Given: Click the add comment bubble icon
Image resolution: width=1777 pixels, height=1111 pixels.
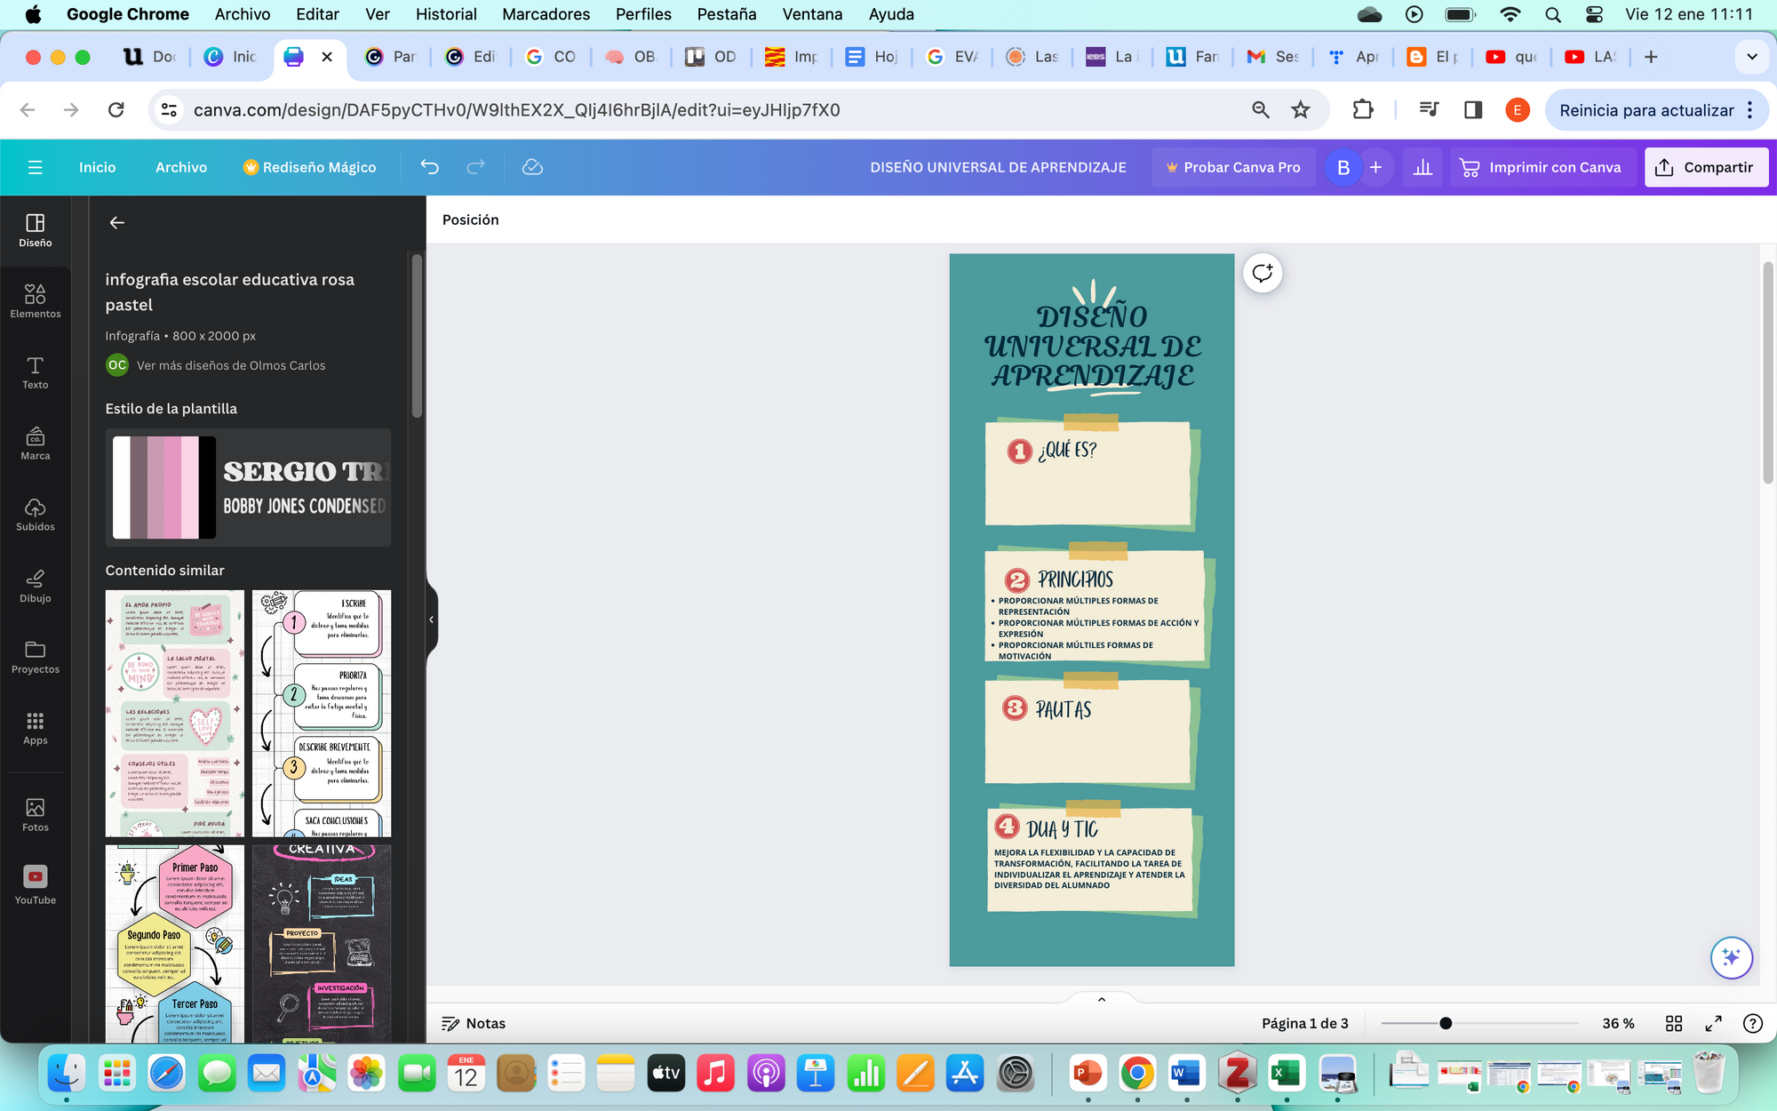Looking at the screenshot, I should 1263,273.
